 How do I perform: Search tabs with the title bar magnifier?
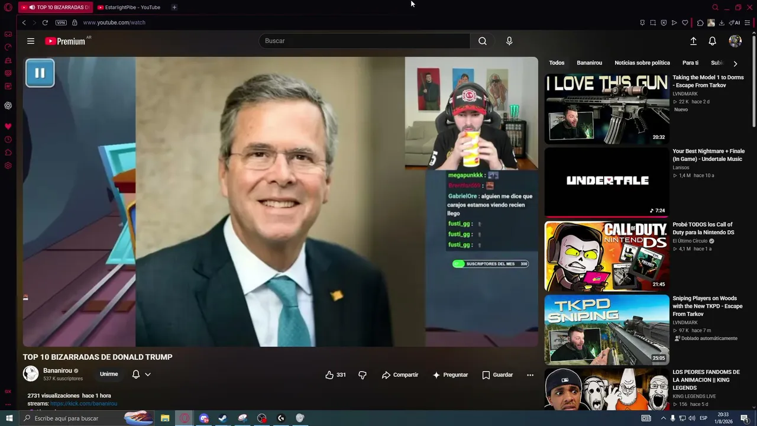[x=715, y=7]
